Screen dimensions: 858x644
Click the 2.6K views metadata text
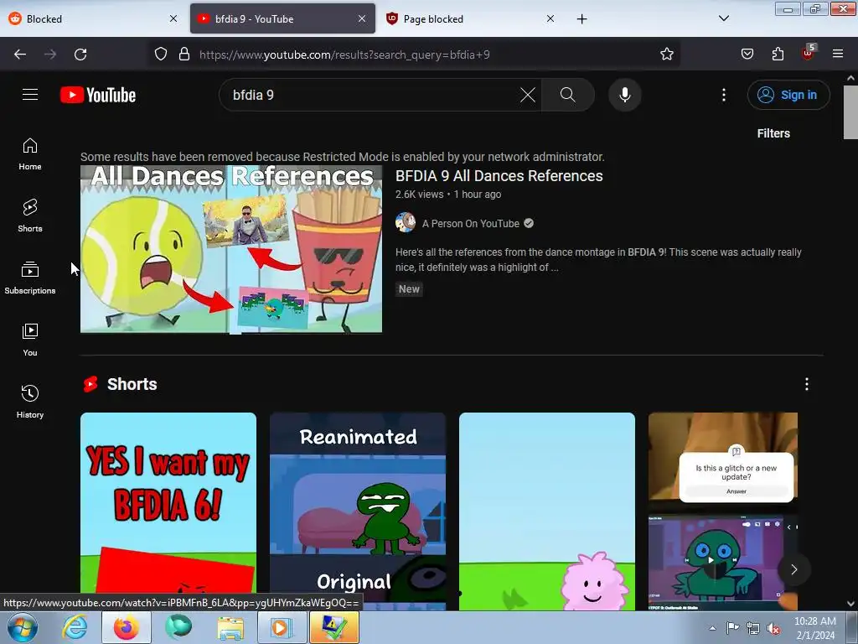pos(419,195)
